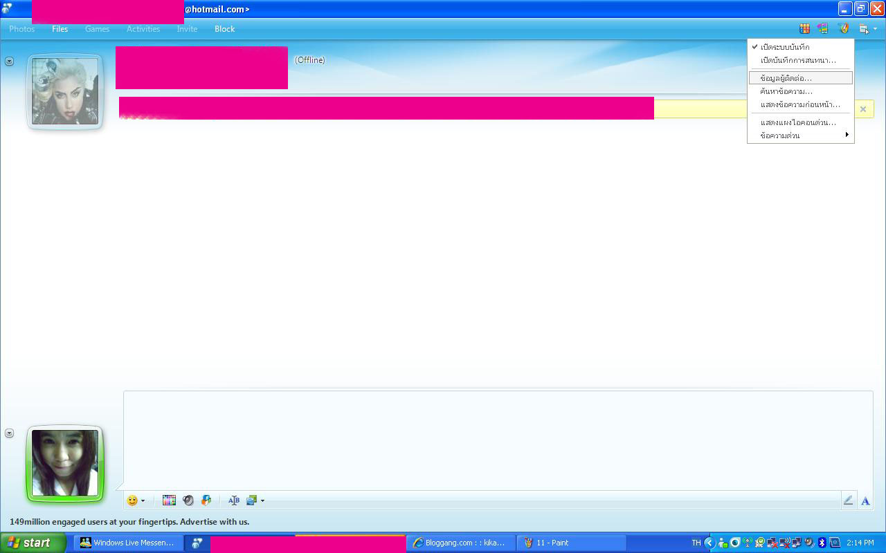Expand the background image dropdown arrow
This screenshot has height=553, width=886.
262,500
